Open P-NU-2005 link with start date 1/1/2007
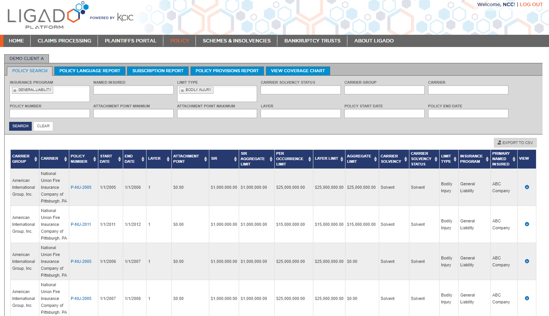The width and height of the screenshot is (549, 316). click(x=81, y=298)
